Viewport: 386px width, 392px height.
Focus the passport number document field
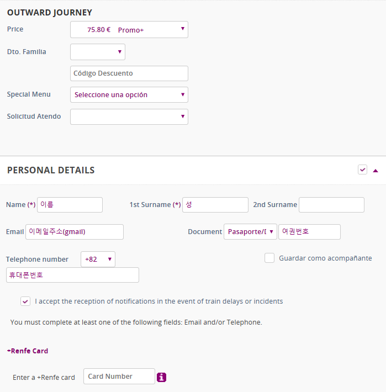click(x=309, y=232)
